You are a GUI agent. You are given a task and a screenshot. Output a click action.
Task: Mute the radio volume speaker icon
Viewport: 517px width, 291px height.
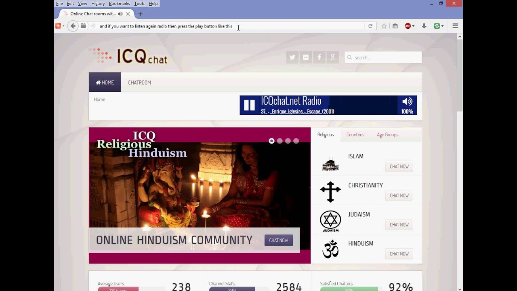point(407,101)
